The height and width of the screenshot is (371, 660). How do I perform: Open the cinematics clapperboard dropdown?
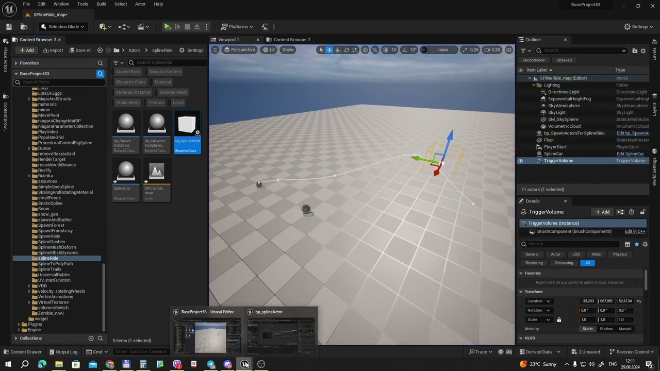(x=144, y=27)
